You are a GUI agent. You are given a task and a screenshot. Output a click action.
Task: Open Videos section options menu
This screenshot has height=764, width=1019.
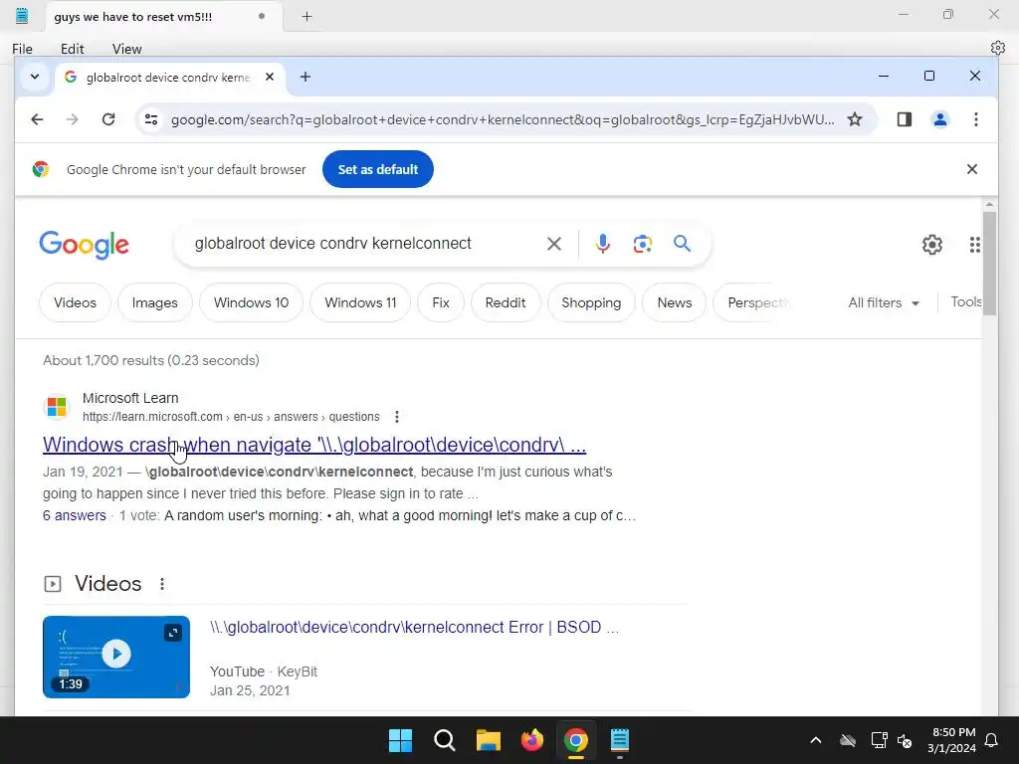click(162, 584)
